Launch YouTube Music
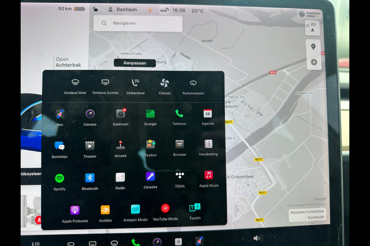This screenshot has width=370, height=246. click(165, 212)
